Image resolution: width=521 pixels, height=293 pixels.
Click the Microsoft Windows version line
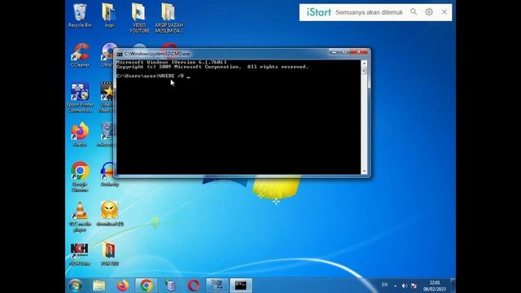[x=172, y=62]
